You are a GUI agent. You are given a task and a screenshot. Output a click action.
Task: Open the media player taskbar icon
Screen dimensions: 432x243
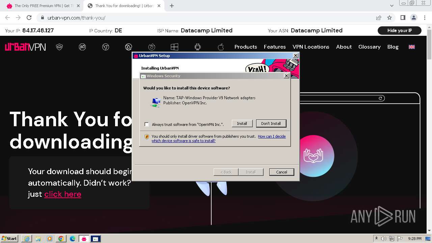[x=50, y=239]
